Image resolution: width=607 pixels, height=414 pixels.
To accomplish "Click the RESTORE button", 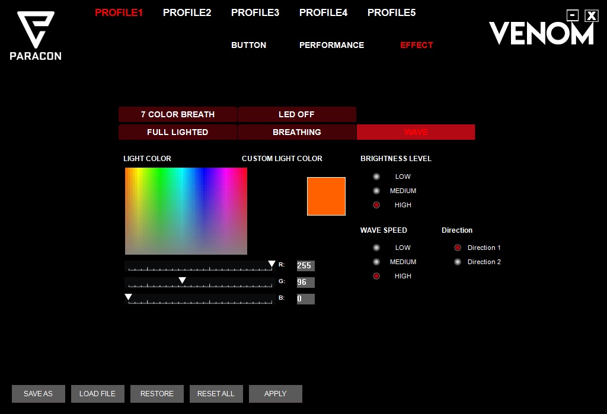I will 156,394.
